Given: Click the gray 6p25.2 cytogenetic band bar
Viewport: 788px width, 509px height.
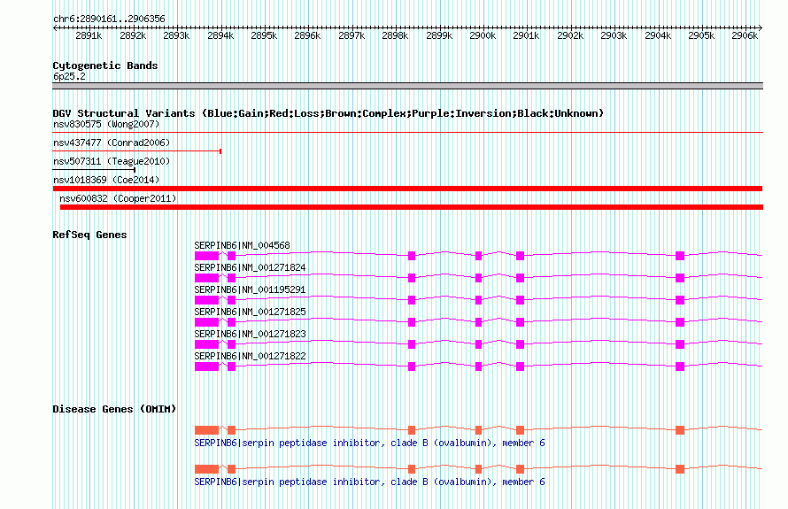Looking at the screenshot, I should (x=407, y=86).
